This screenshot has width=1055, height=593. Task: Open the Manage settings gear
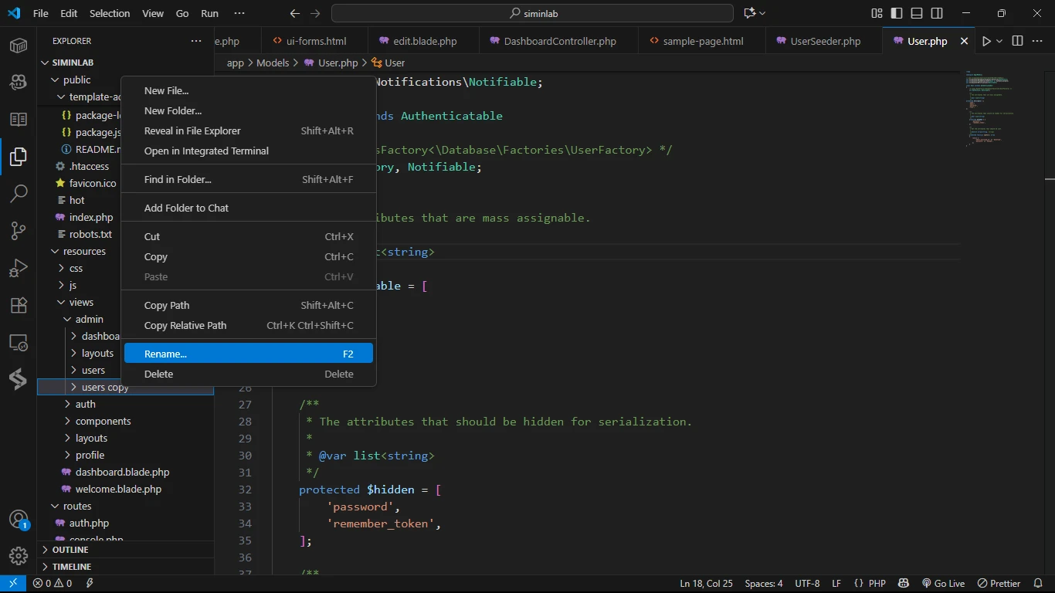[19, 556]
